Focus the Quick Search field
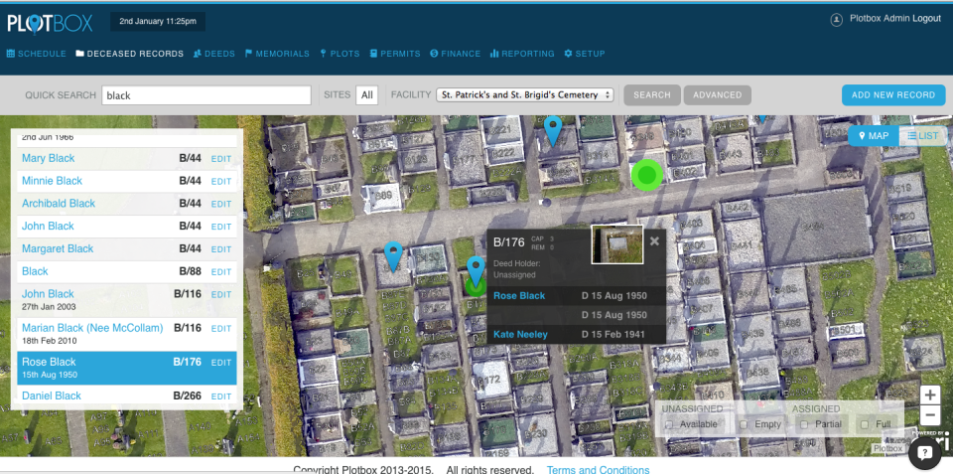Image resolution: width=953 pixels, height=474 pixels. pos(206,95)
